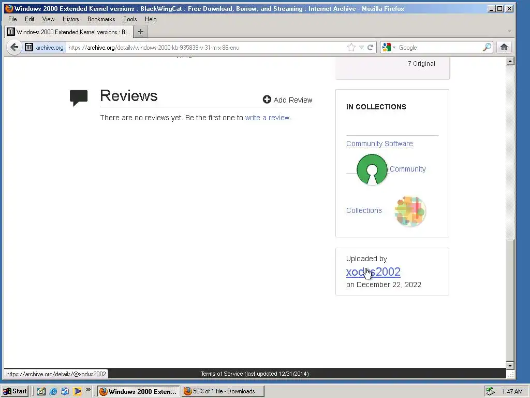Click the Reviews speech bubble icon
The height and width of the screenshot is (398, 530).
pos(79,98)
